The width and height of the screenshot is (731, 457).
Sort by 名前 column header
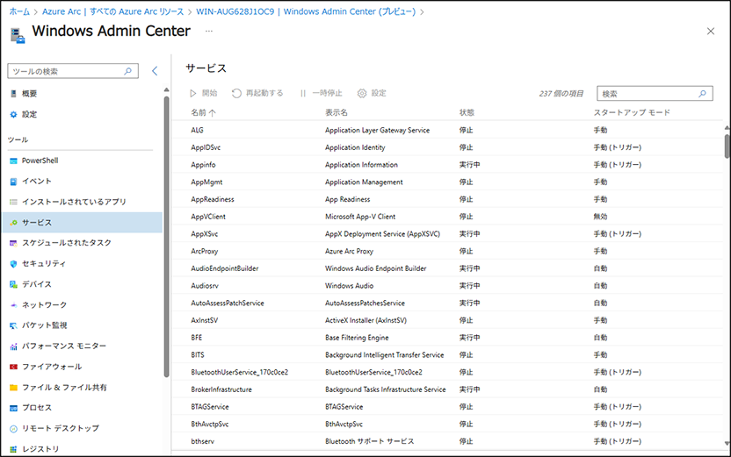click(x=203, y=112)
